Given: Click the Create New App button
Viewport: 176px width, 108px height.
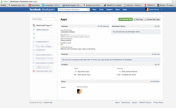Looking at the screenshot, I should point(152,19).
